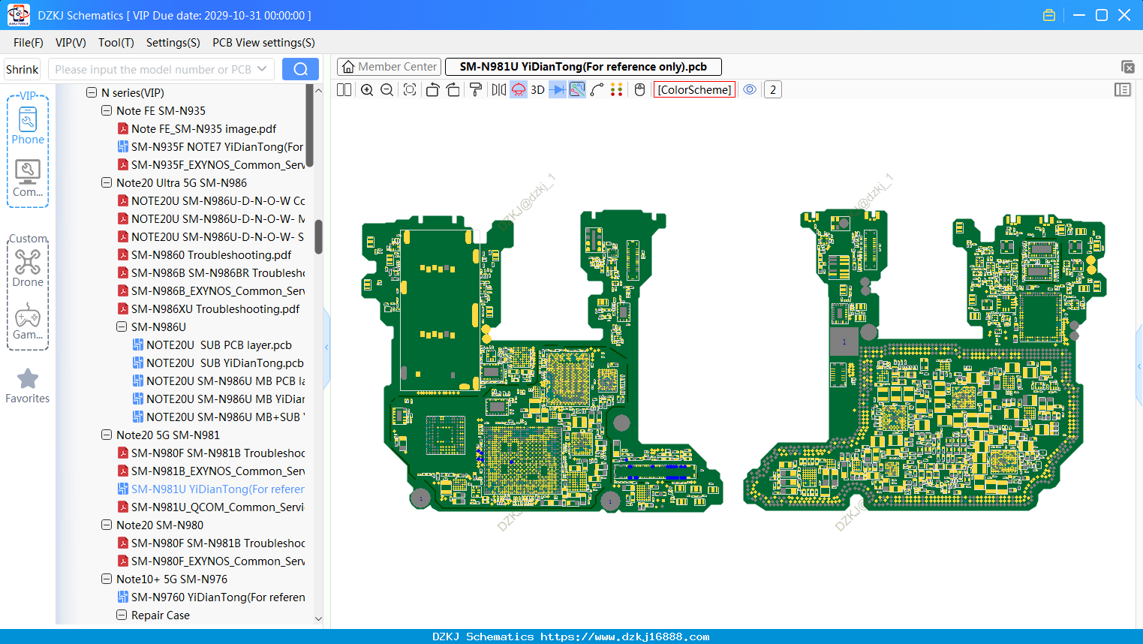Click the DZKJ app logo icon
The height and width of the screenshot is (644, 1143).
(18, 15)
